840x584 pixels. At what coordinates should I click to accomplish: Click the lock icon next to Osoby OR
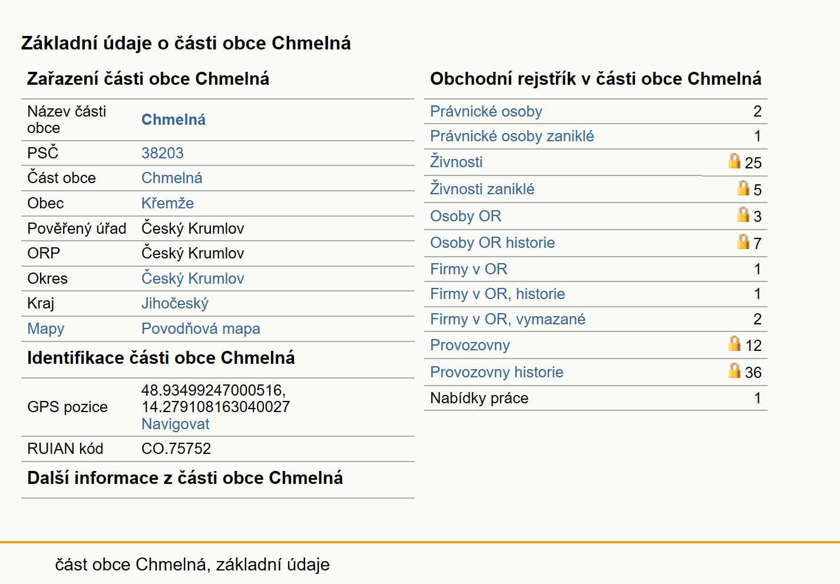[743, 215]
